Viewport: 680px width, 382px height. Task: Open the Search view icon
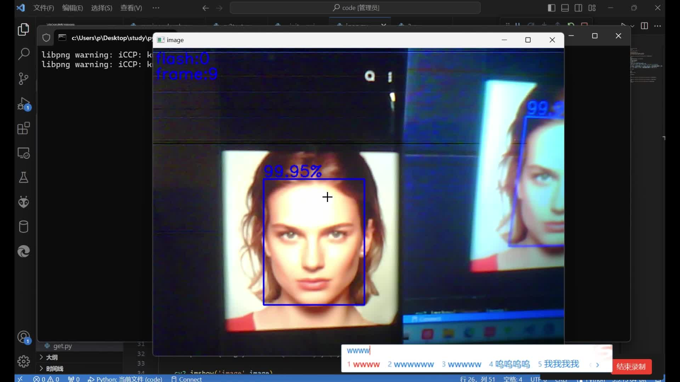pyautogui.click(x=23, y=54)
